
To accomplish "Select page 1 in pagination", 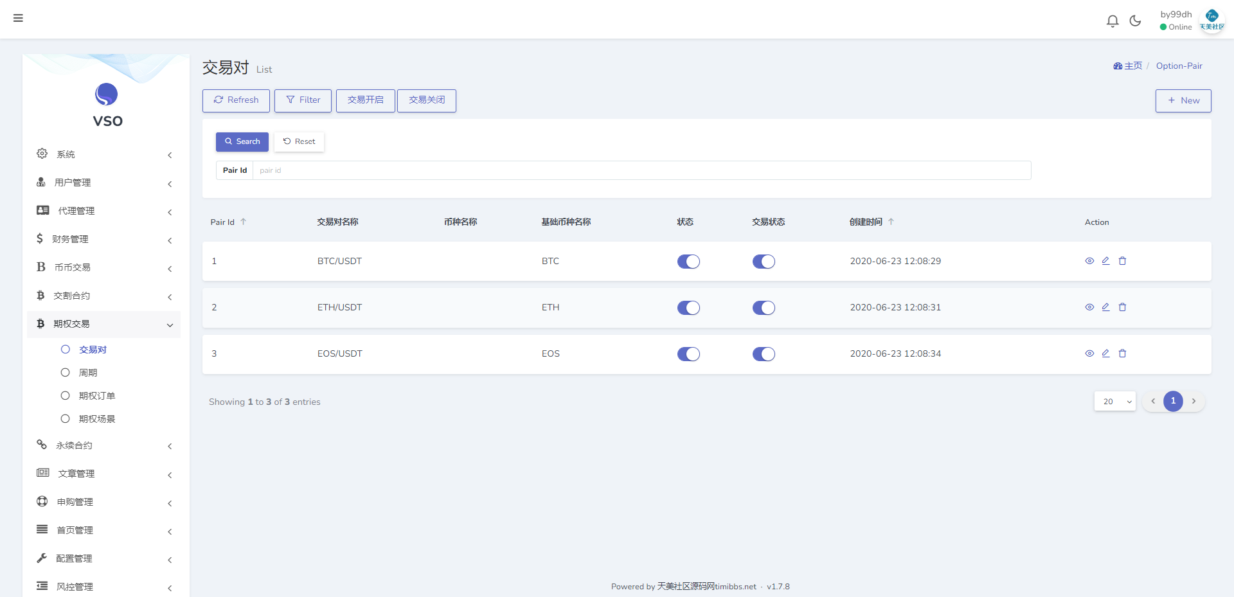I will pyautogui.click(x=1173, y=401).
